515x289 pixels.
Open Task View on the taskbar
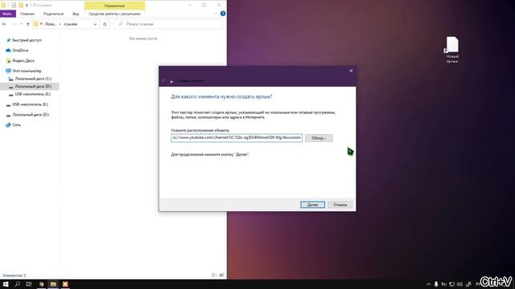[29, 284]
